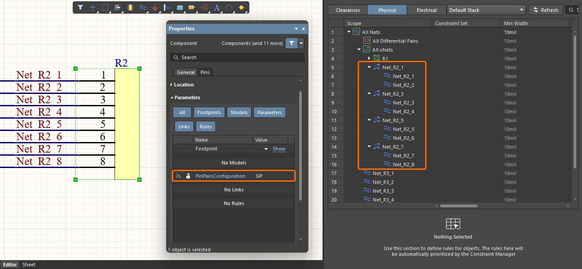Image resolution: width=582 pixels, height=269 pixels.
Task: Select the Place Part component icon
Action: (x=130, y=7)
